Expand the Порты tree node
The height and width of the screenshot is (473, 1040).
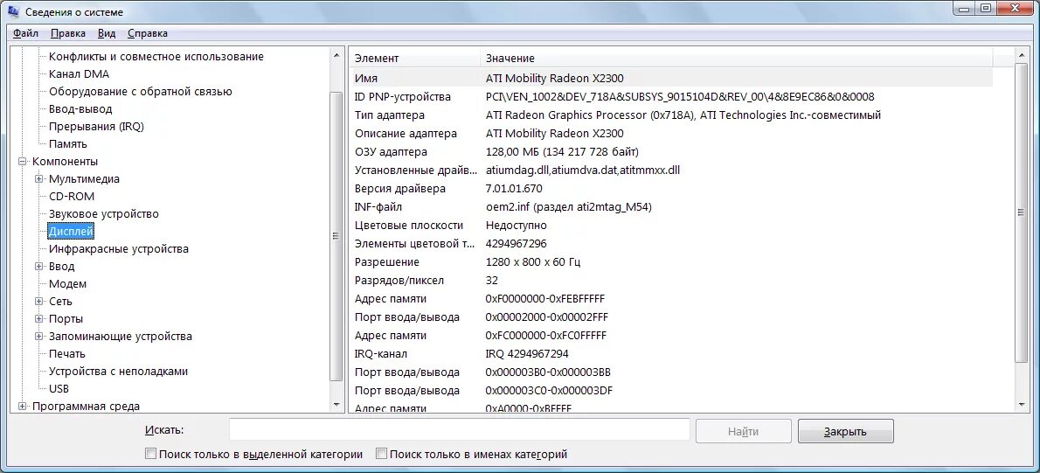tap(39, 319)
